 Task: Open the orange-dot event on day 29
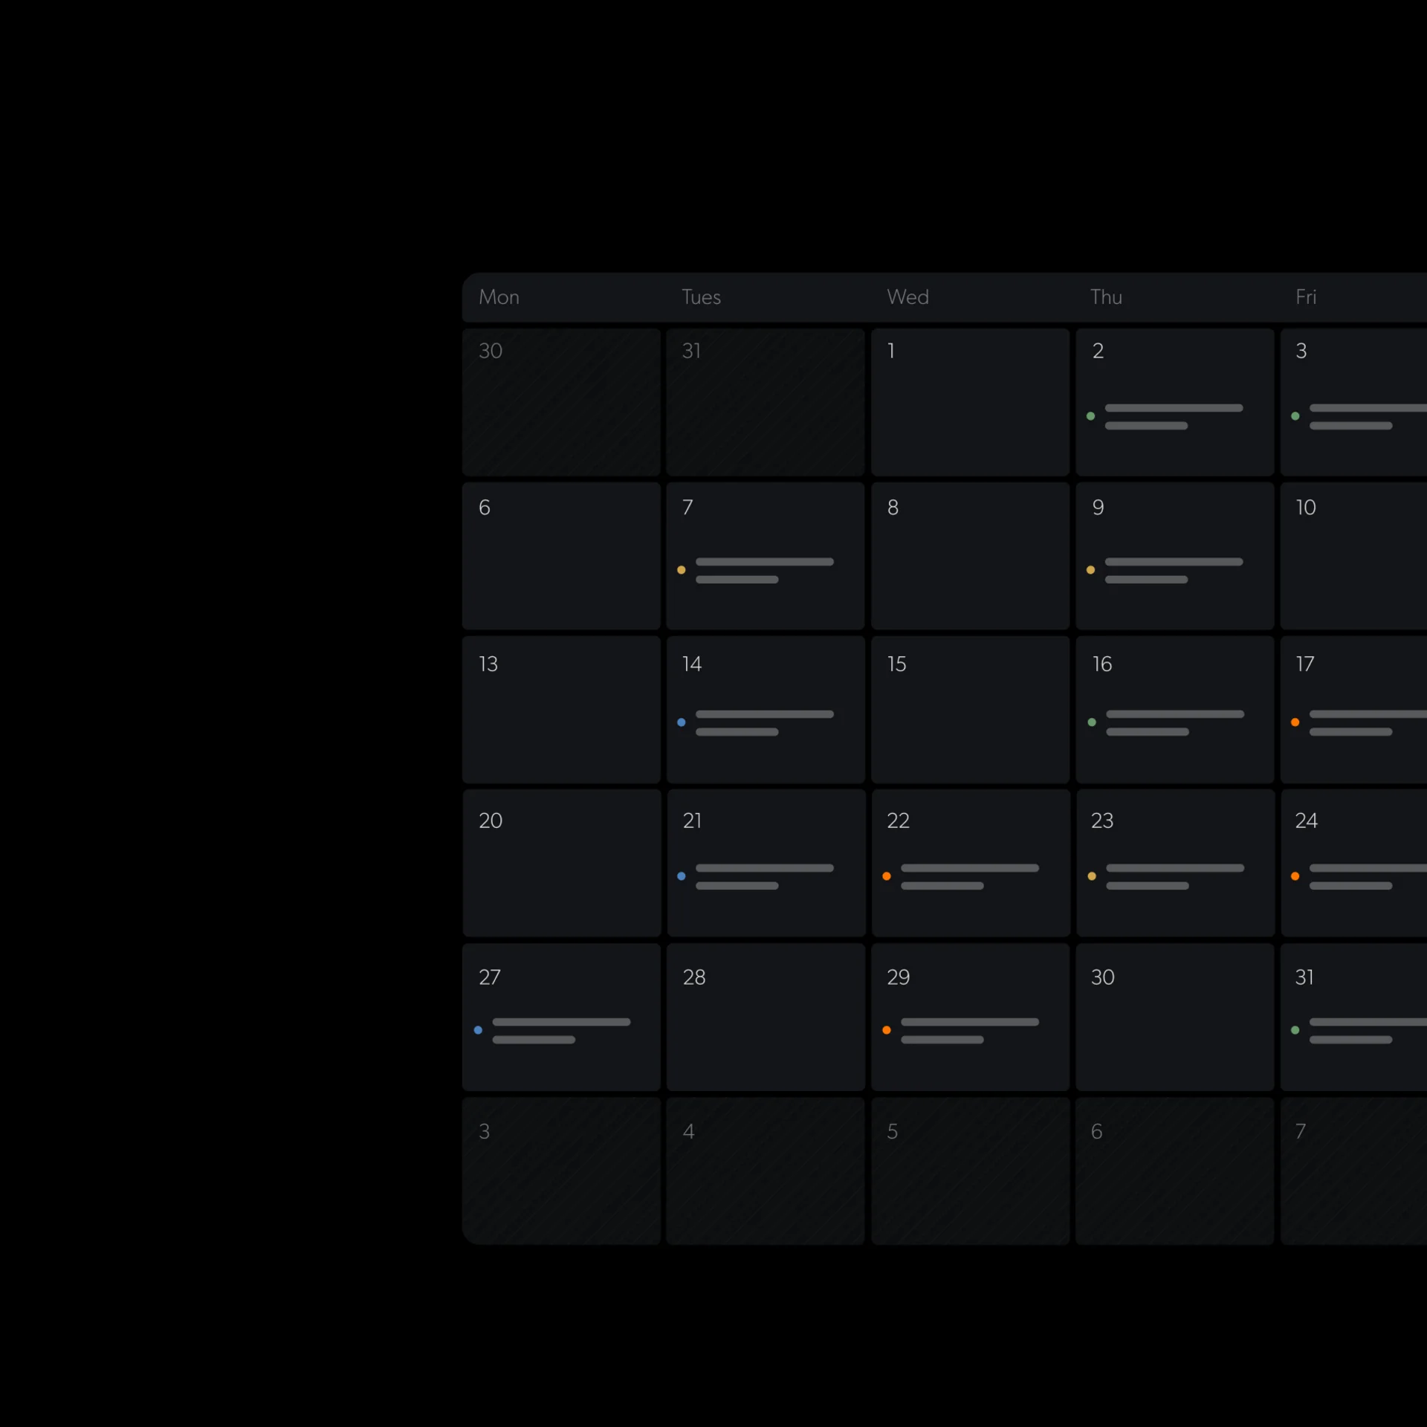coord(960,1030)
